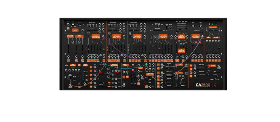280x122 pixels.
Task: Click the VCO 1 sawtooth wave output jack
Action: coord(103,24)
